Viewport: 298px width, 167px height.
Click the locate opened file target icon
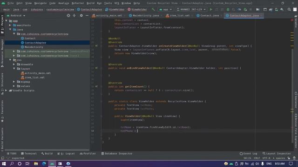[x=68, y=15]
